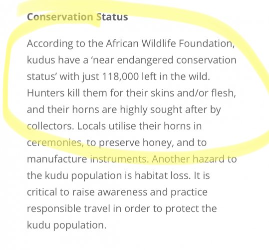Click the words African Wildlife Foundation

(170, 43)
